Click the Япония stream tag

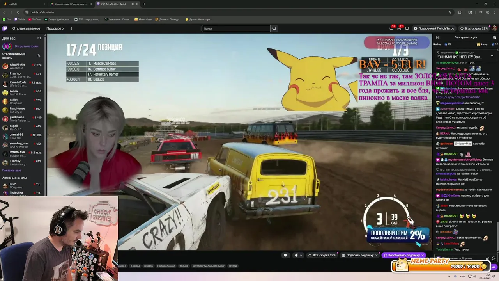coord(184,266)
